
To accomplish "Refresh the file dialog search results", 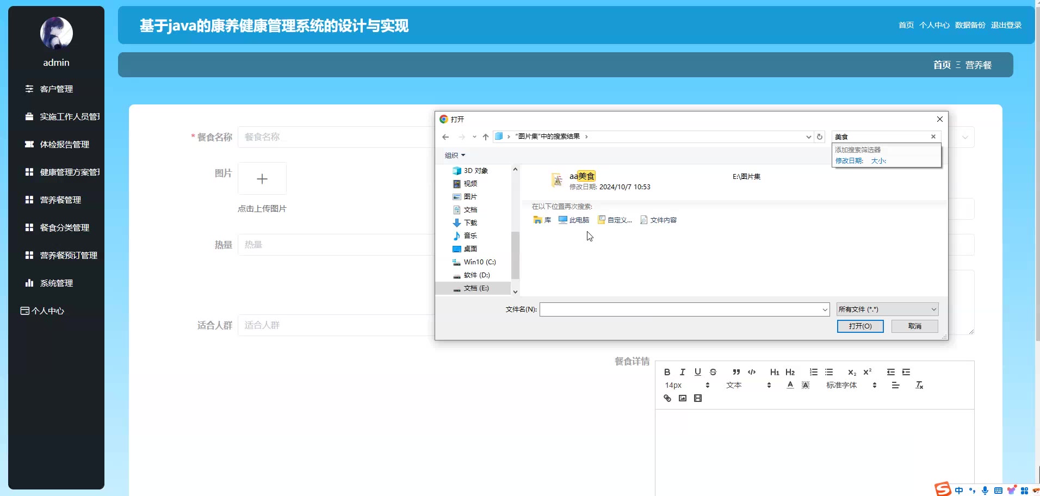I will 820,137.
